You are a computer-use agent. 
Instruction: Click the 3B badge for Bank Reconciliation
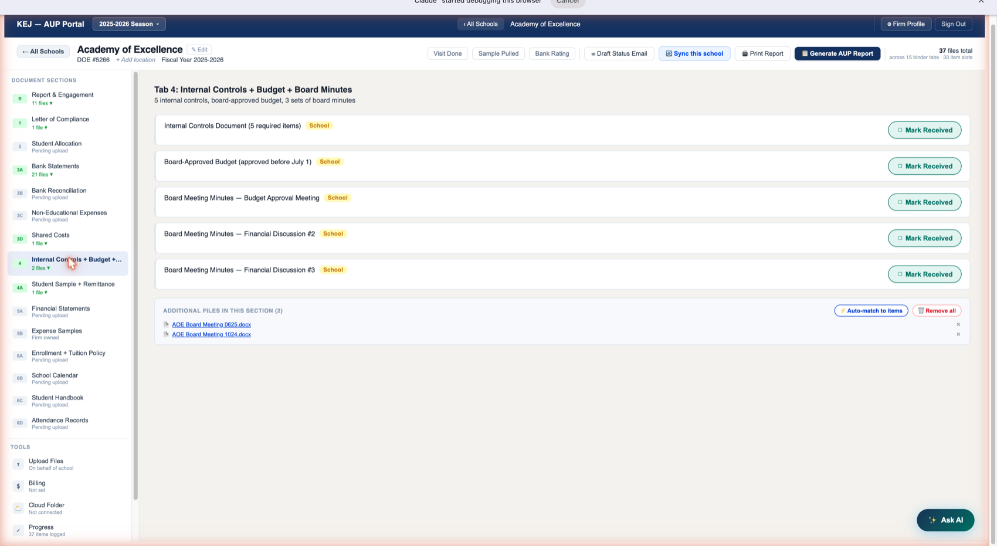19,194
